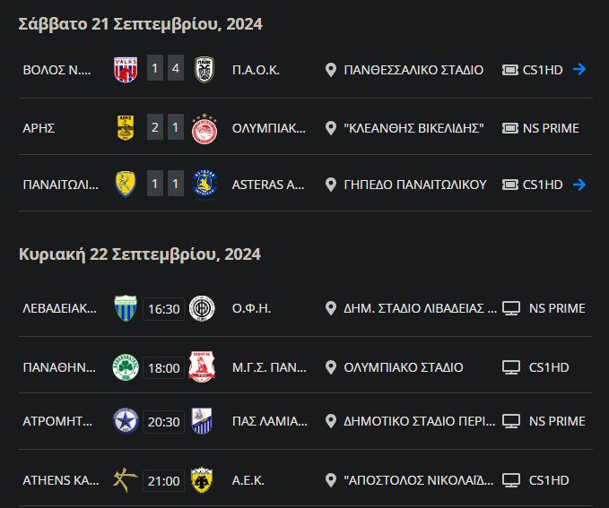Click the Asteras team crest icon
This screenshot has width=609, height=508.
point(204,184)
